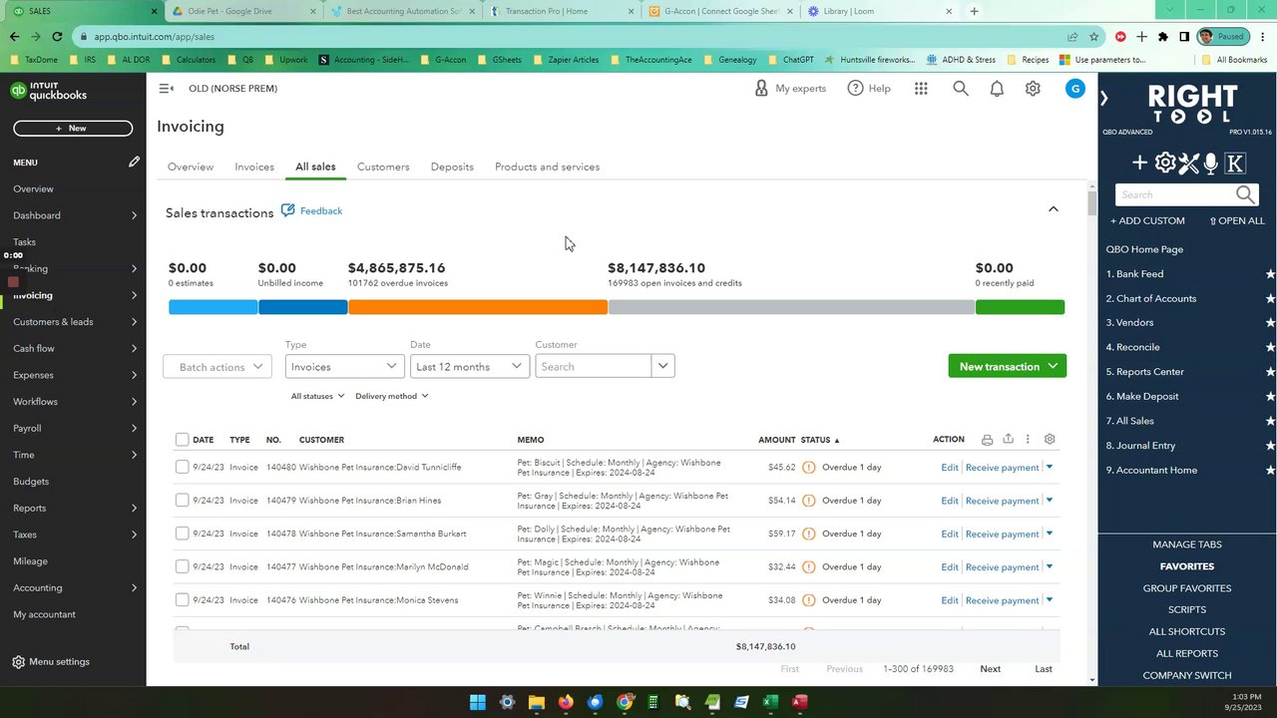1277x718 pixels.
Task: Collapse the left navigation menu icon
Action: coord(166,89)
